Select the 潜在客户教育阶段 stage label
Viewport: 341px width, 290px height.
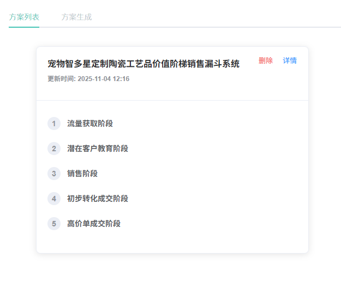[x=98, y=149]
